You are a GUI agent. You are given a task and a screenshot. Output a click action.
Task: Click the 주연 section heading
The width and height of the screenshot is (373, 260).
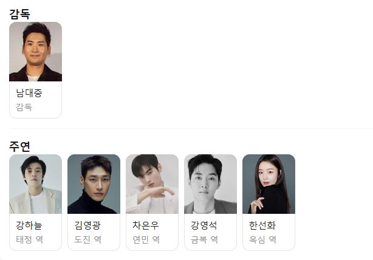coord(20,146)
